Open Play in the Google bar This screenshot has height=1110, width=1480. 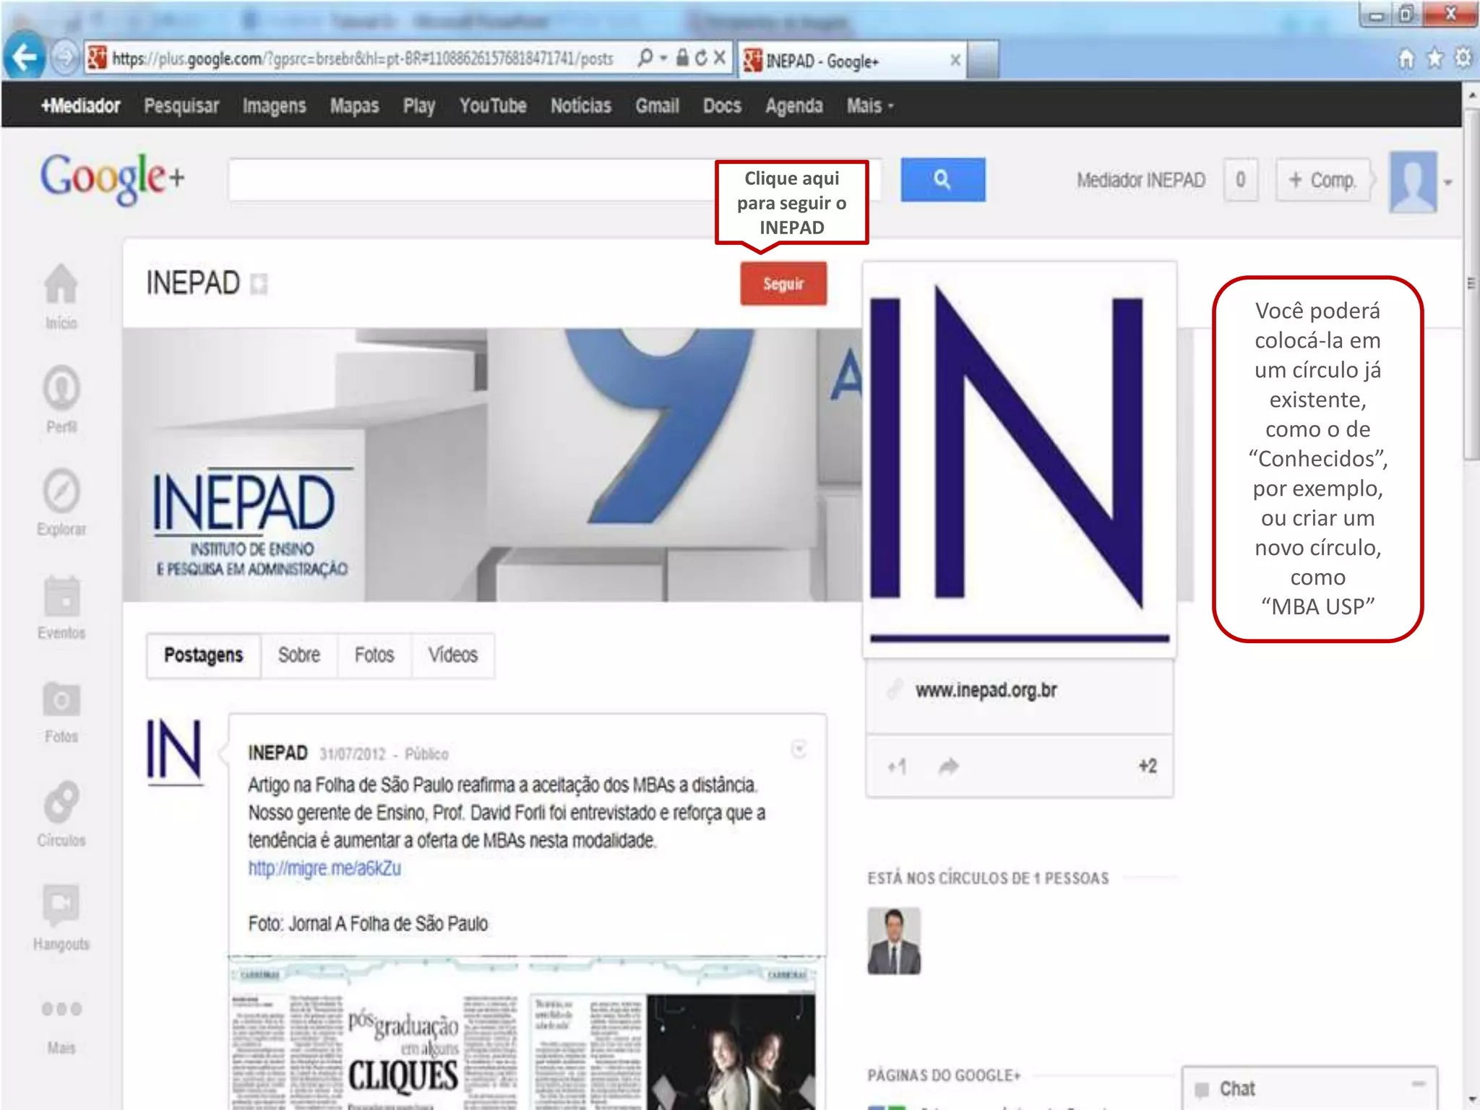pos(419,106)
